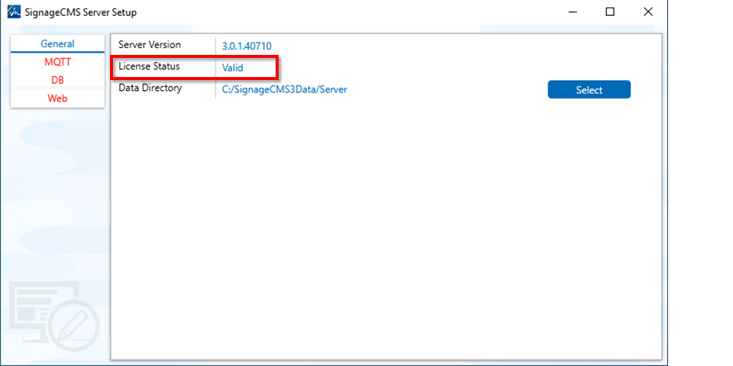Open the DB settings tab
Image resolution: width=733 pixels, height=366 pixels.
(x=57, y=80)
